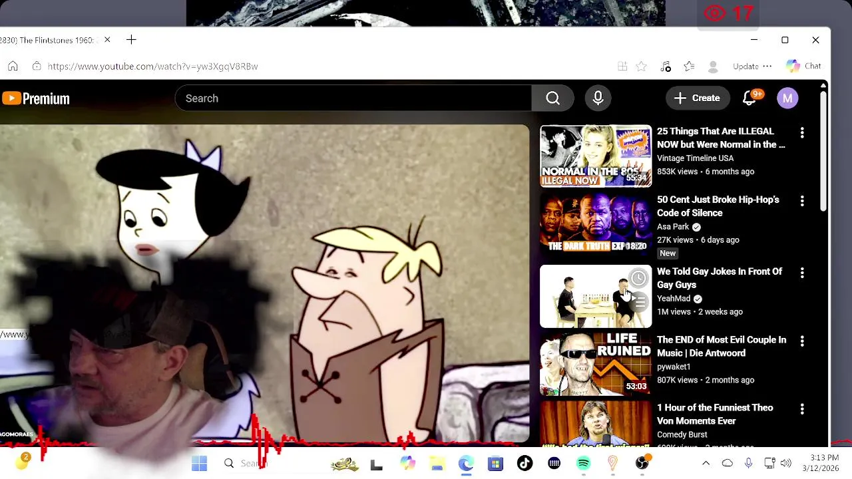852x479 pixels.
Task: Open Theo Von video thumbnail
Action: coord(596,424)
